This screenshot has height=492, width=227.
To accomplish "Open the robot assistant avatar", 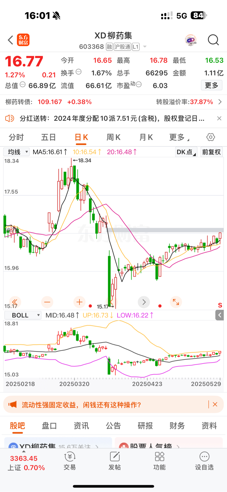I will pyautogui.click(x=191, y=40).
